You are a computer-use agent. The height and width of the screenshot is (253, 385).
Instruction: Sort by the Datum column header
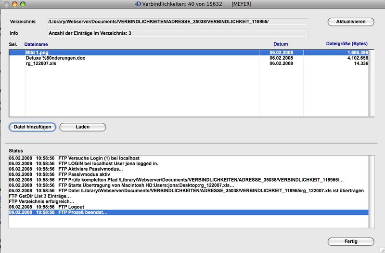pyautogui.click(x=281, y=44)
